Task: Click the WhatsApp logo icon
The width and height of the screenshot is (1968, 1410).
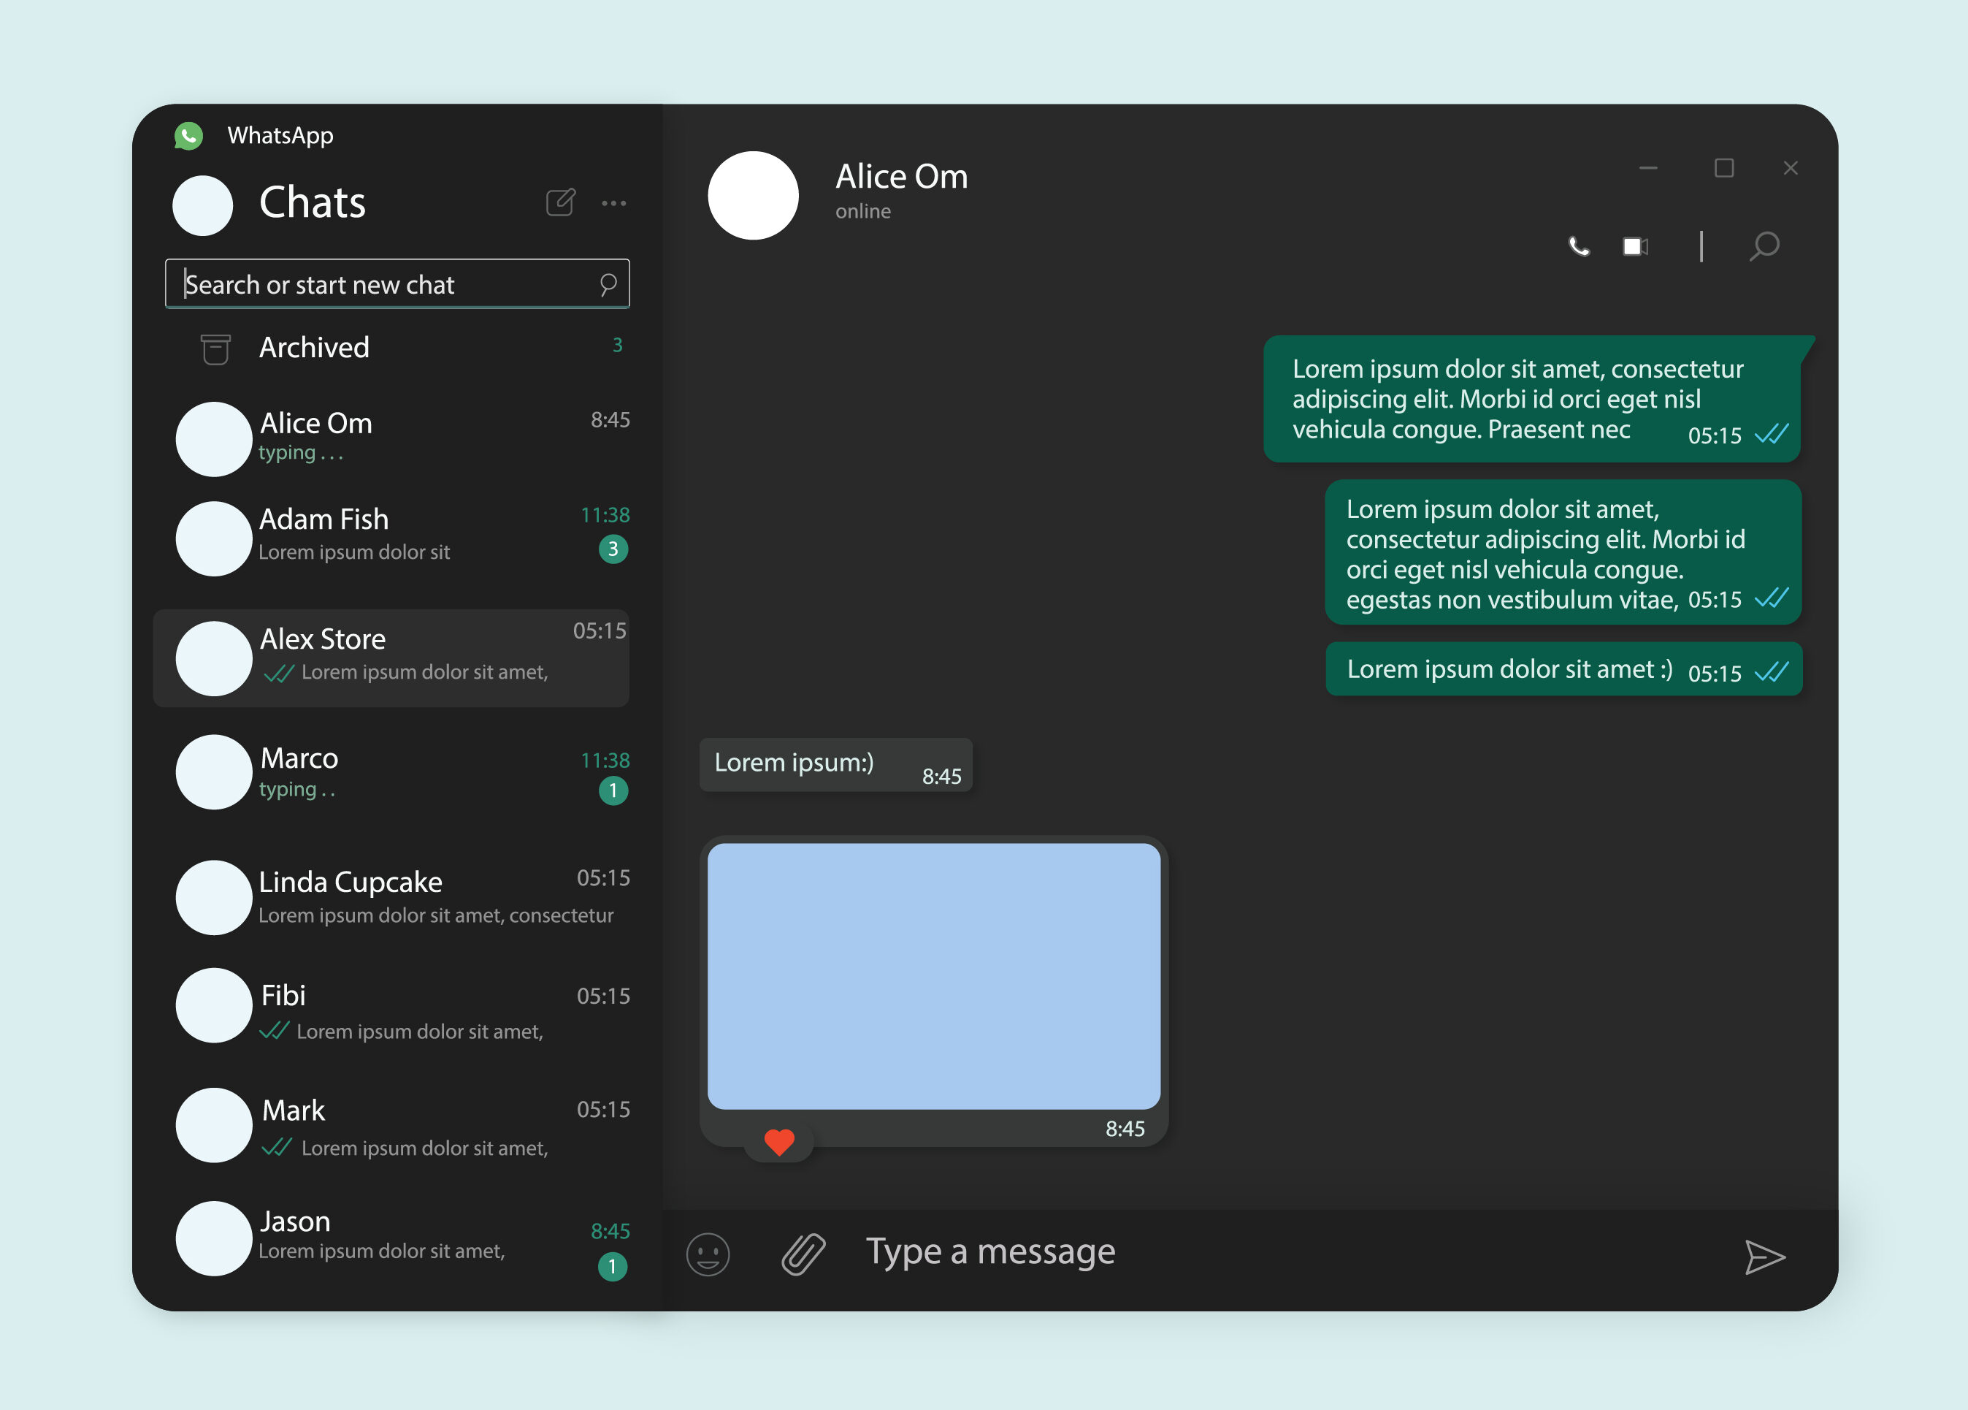Action: (x=188, y=135)
